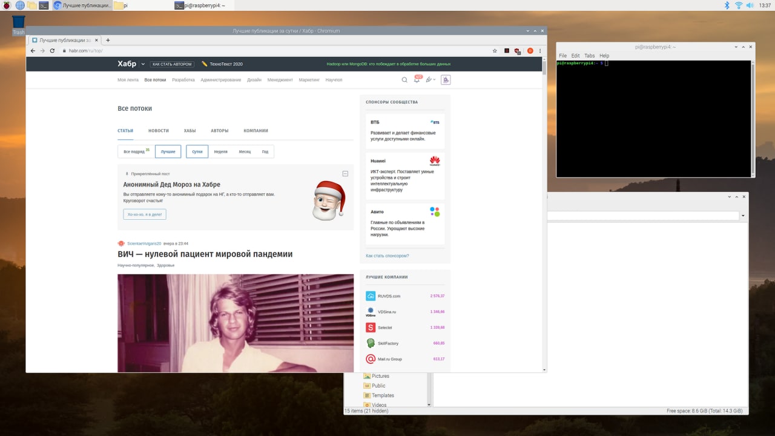
Task: Collapse the pinned Дед Мороз post
Action: point(345,174)
